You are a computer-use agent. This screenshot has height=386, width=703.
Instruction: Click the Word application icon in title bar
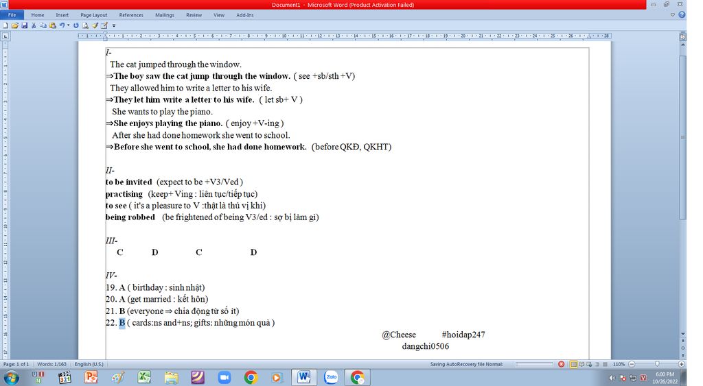pos(5,5)
